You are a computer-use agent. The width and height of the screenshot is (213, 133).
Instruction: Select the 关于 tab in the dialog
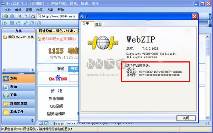[87, 24]
